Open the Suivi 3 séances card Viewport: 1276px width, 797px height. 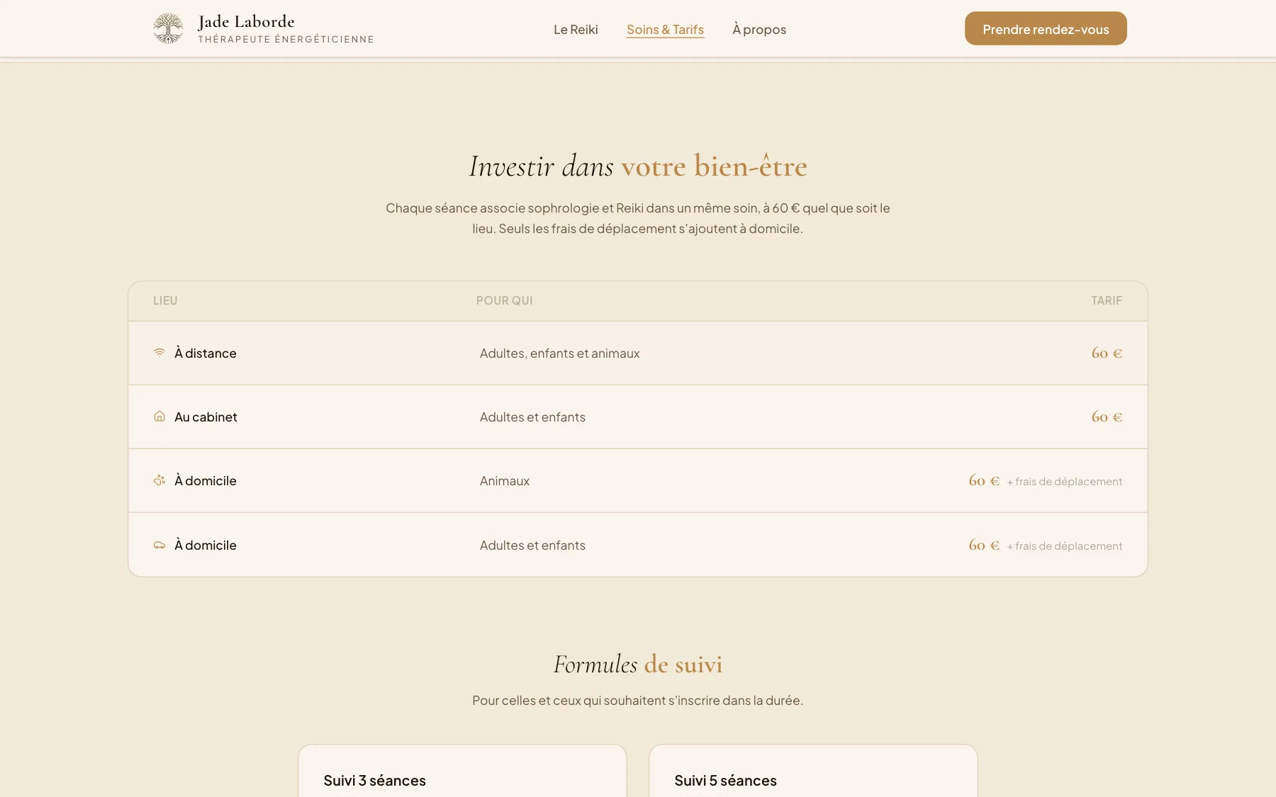pyautogui.click(x=462, y=771)
